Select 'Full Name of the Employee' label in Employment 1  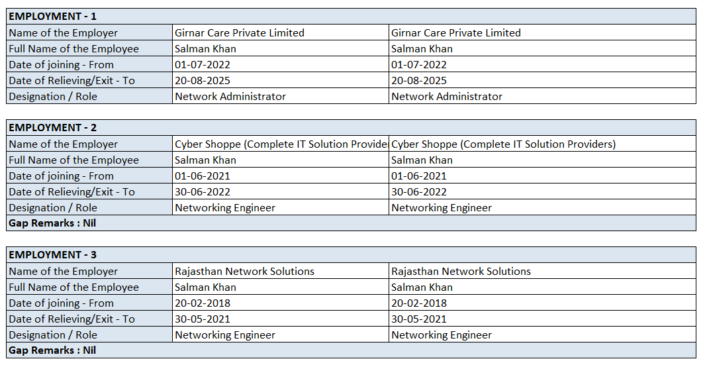pos(73,48)
